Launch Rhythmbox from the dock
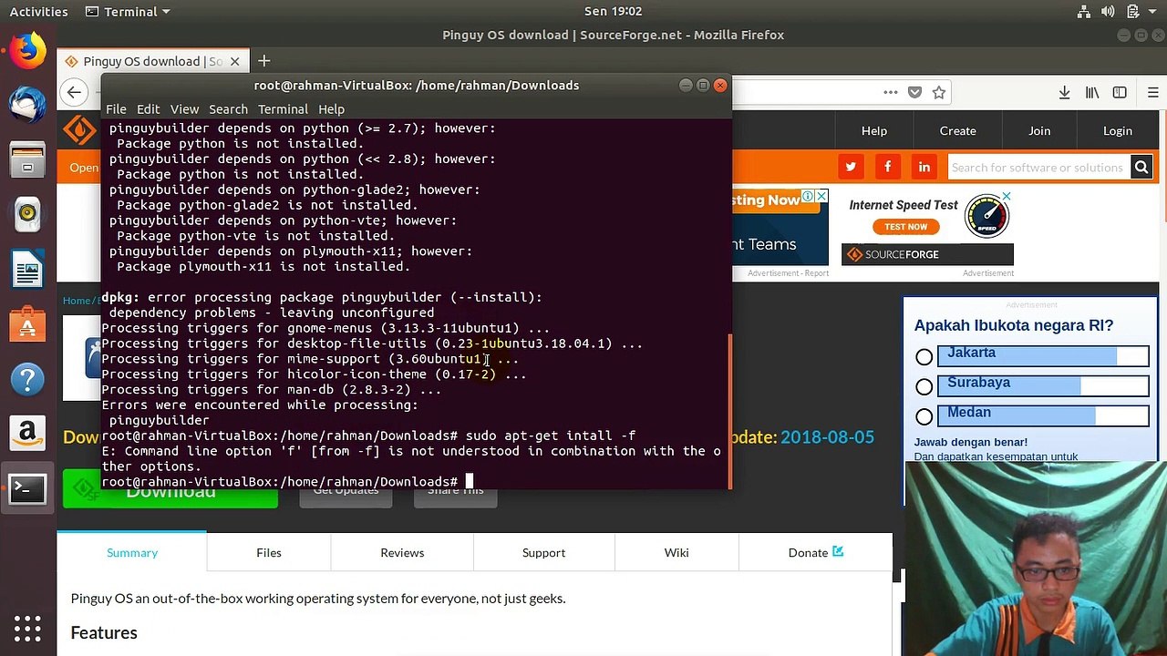Viewport: 1167px width, 656px height. [x=27, y=215]
